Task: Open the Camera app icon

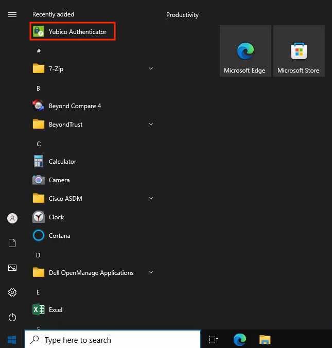Action: (x=39, y=180)
